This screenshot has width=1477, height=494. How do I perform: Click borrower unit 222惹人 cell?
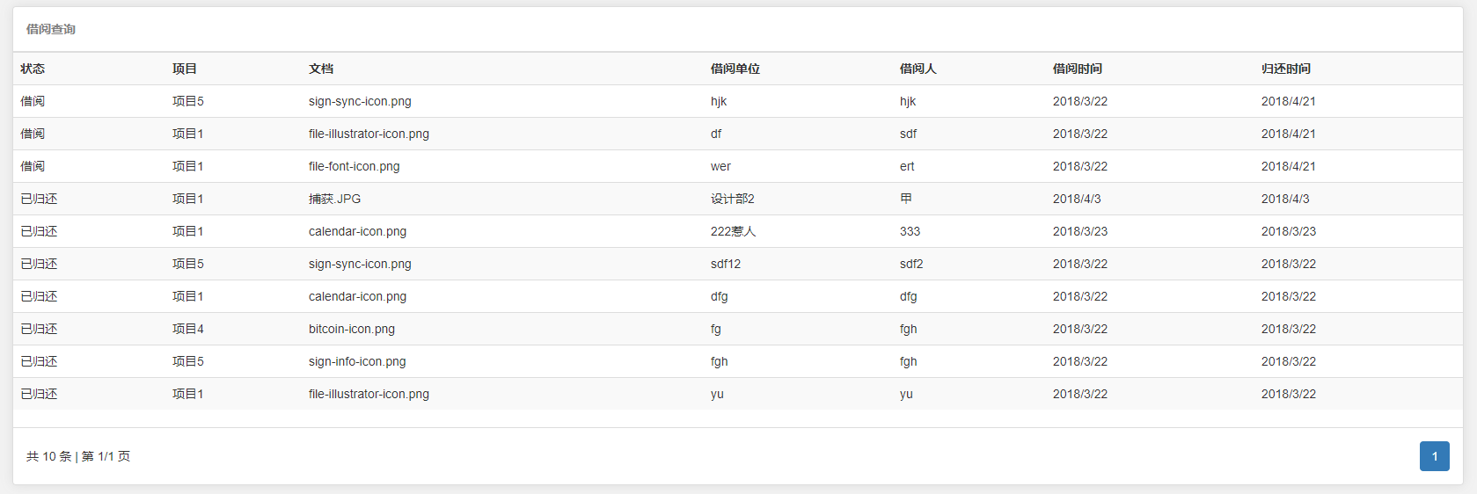click(x=733, y=231)
